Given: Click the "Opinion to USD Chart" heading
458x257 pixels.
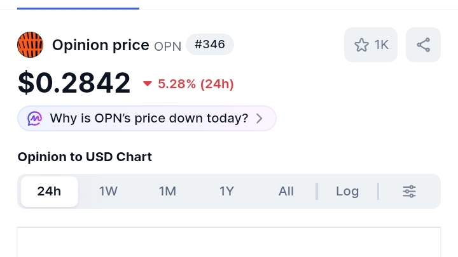Looking at the screenshot, I should tap(85, 157).
